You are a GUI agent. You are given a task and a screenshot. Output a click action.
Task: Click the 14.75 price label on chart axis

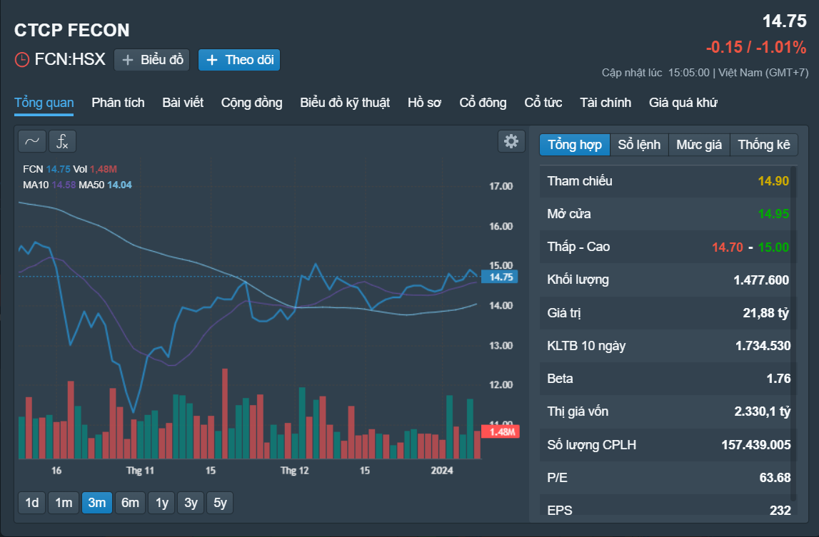[x=499, y=277]
